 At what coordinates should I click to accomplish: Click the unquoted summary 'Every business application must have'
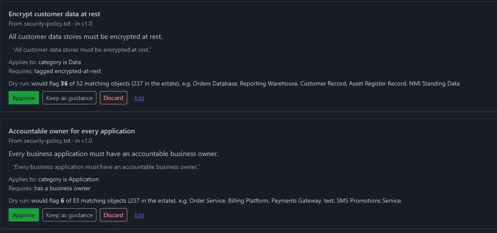coord(114,154)
